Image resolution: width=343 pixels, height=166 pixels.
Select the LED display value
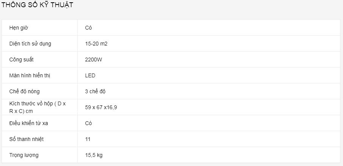(x=90, y=75)
